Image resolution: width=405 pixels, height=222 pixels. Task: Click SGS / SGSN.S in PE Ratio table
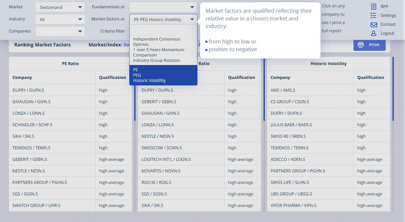tap(71, 194)
